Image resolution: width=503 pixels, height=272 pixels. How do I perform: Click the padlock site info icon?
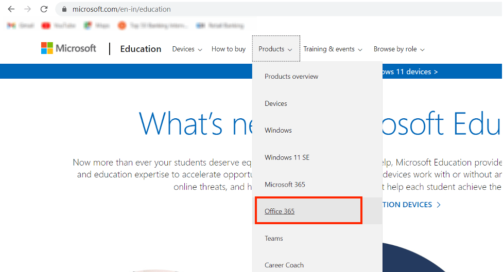(x=64, y=9)
